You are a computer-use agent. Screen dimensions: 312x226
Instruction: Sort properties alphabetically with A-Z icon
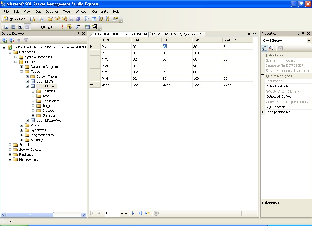click(x=271, y=48)
